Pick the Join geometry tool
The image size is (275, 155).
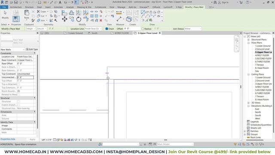coord(41,20)
